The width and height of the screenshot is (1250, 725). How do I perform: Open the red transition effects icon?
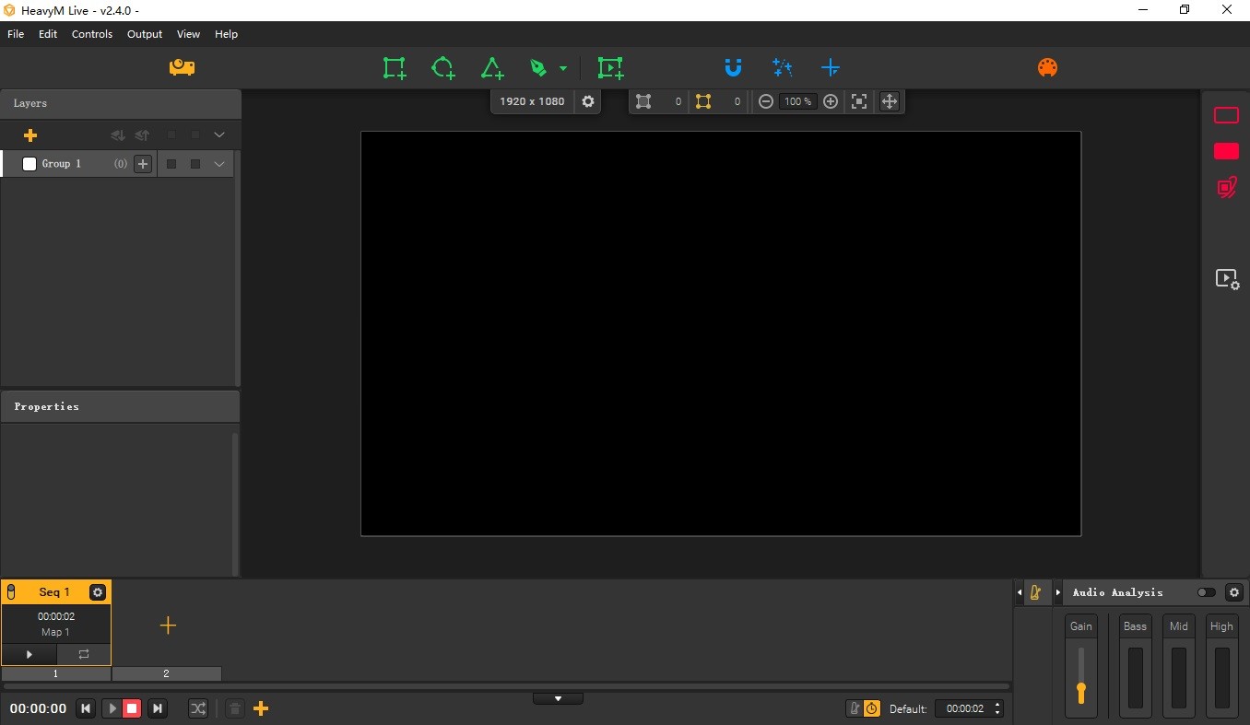coord(1226,188)
